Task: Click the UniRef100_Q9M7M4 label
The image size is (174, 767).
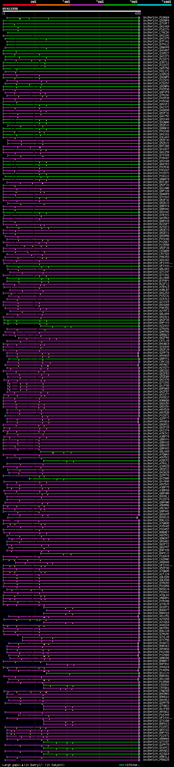Action: (x=156, y=332)
